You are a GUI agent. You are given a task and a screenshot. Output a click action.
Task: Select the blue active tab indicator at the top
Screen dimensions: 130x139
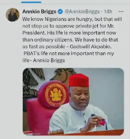pos(31,2)
